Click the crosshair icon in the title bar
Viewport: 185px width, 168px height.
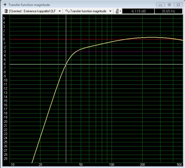(x=5, y=5)
